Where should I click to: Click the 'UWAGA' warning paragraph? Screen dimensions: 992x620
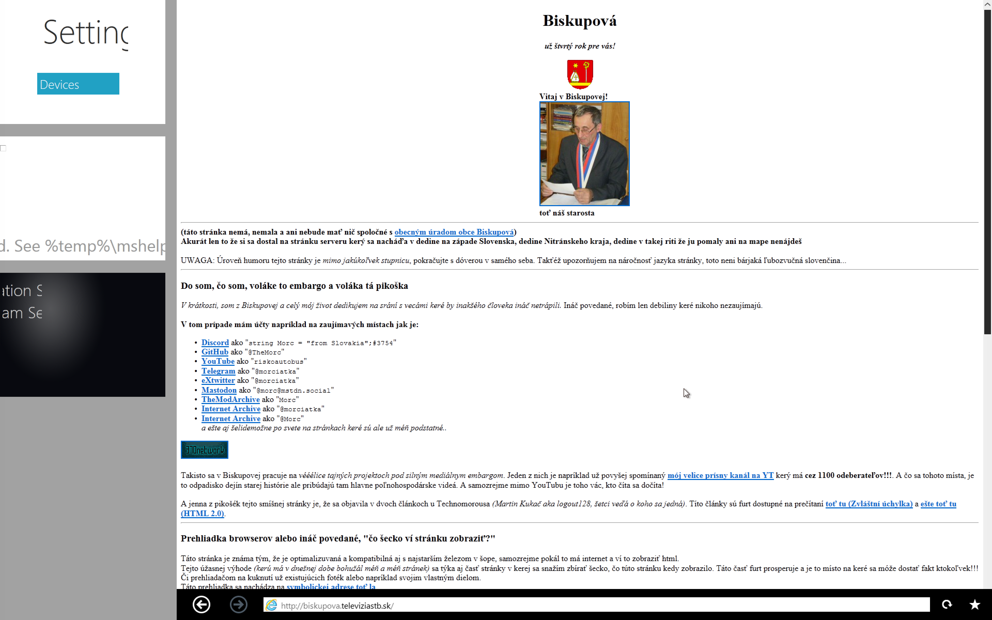click(x=513, y=260)
